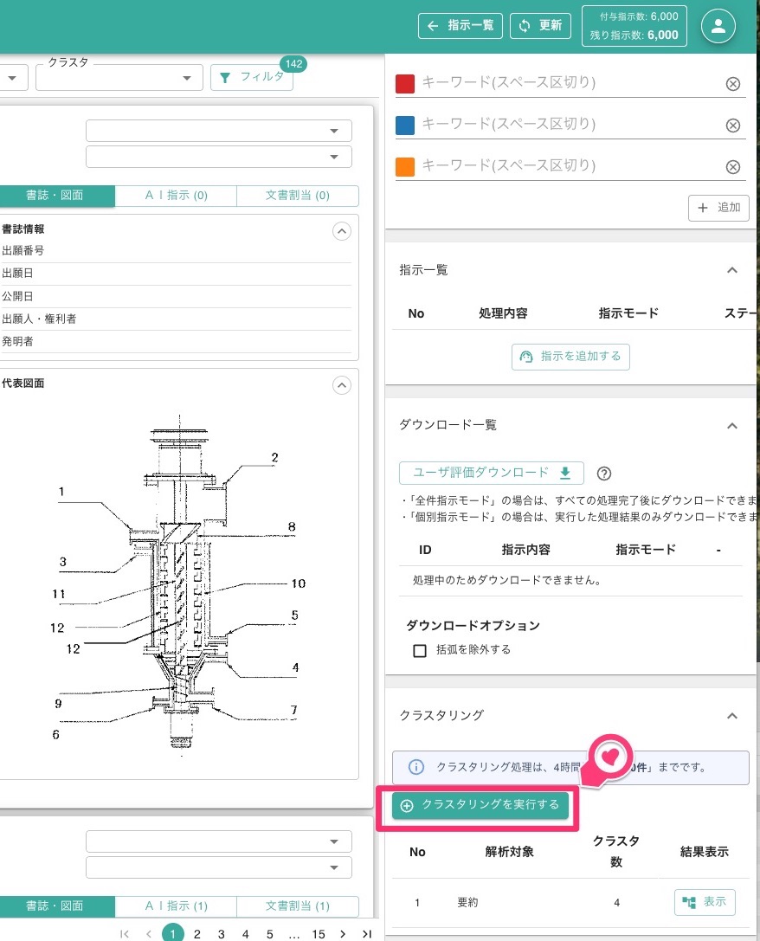Open the first dropdown above 書誌・図面 tab

[x=219, y=131]
